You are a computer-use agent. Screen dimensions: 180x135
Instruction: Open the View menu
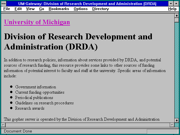[30, 9]
